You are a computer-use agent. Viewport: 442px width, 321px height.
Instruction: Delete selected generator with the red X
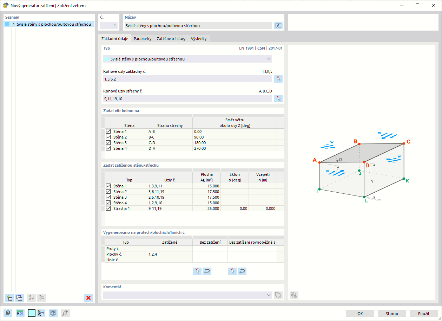tap(88, 298)
